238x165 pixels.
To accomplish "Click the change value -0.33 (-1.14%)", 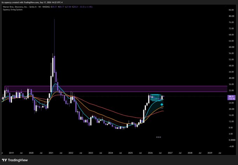I will tap(86, 7).
